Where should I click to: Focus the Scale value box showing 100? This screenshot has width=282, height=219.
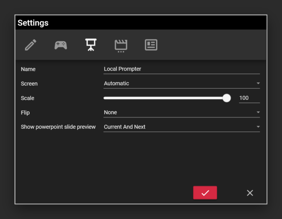pyautogui.click(x=249, y=98)
